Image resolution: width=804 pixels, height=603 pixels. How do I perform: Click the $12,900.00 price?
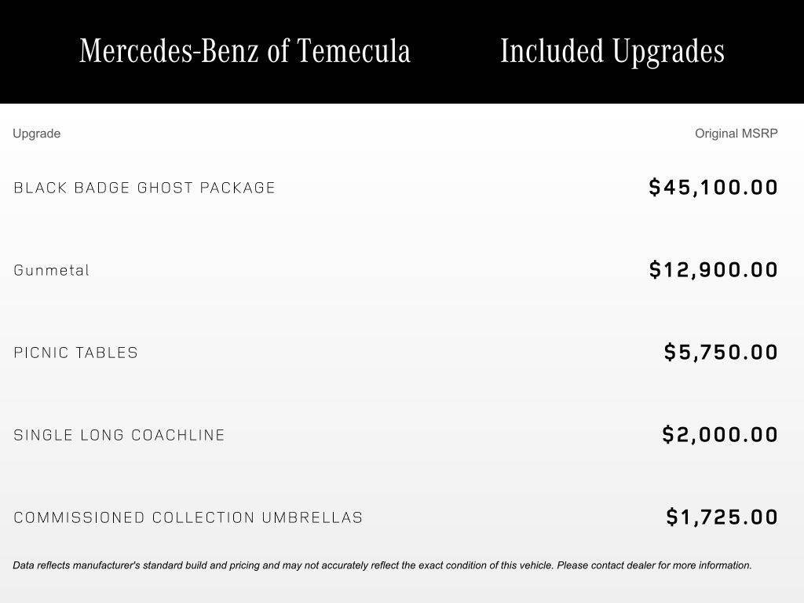(x=713, y=270)
